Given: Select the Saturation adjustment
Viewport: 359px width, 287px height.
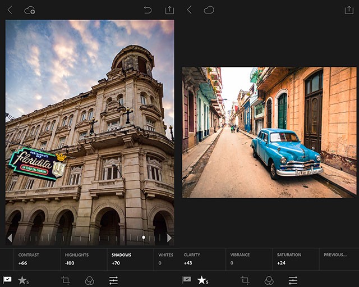Looking at the screenshot, I should click(289, 259).
